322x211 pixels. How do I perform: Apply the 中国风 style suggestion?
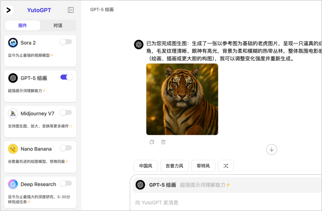click(145, 166)
